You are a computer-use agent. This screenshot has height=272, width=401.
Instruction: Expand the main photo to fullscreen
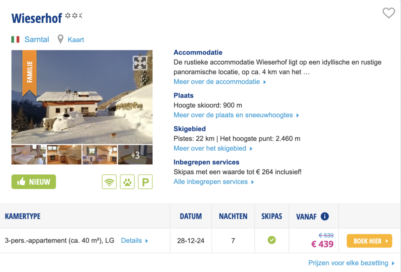140,63
